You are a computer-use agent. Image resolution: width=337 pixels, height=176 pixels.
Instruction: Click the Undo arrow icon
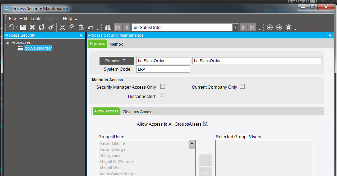click(91, 28)
